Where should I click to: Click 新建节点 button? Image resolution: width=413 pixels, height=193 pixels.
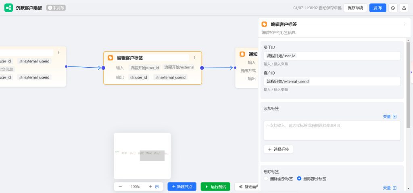182,187
